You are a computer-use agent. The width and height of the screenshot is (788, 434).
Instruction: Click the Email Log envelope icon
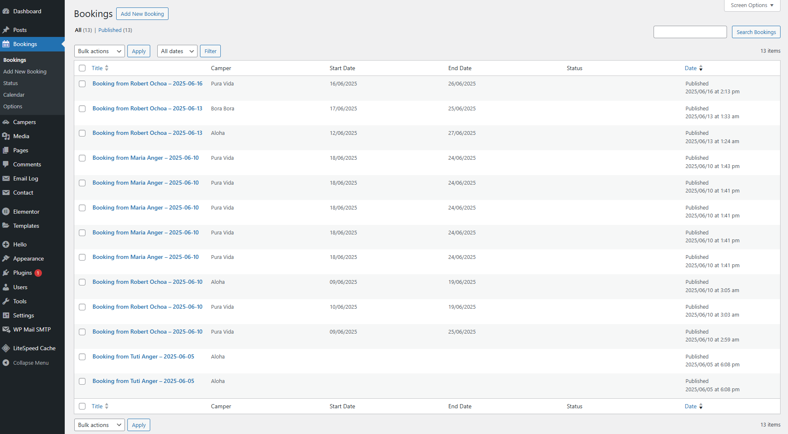(x=6, y=178)
